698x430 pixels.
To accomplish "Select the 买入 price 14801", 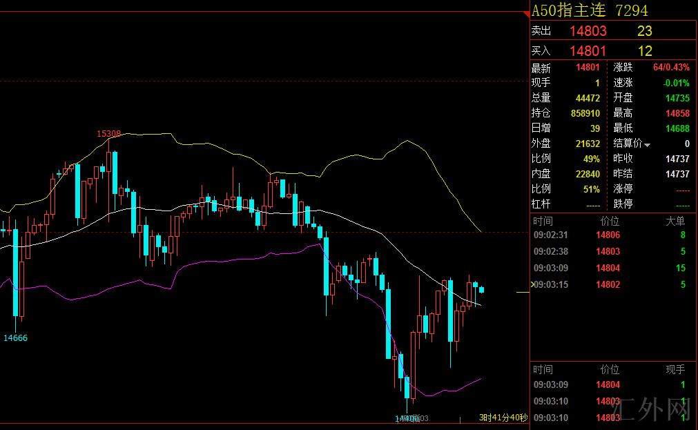I will coord(588,51).
